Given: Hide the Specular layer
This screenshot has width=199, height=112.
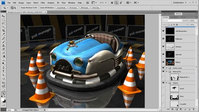Looking at the screenshot, I should tap(163, 54).
